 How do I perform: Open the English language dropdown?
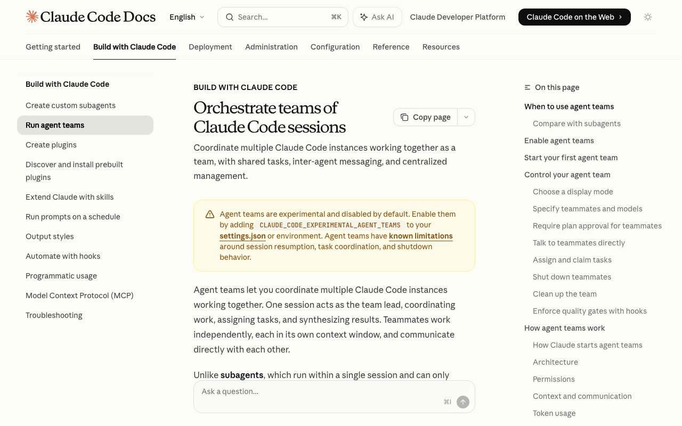coord(186,17)
